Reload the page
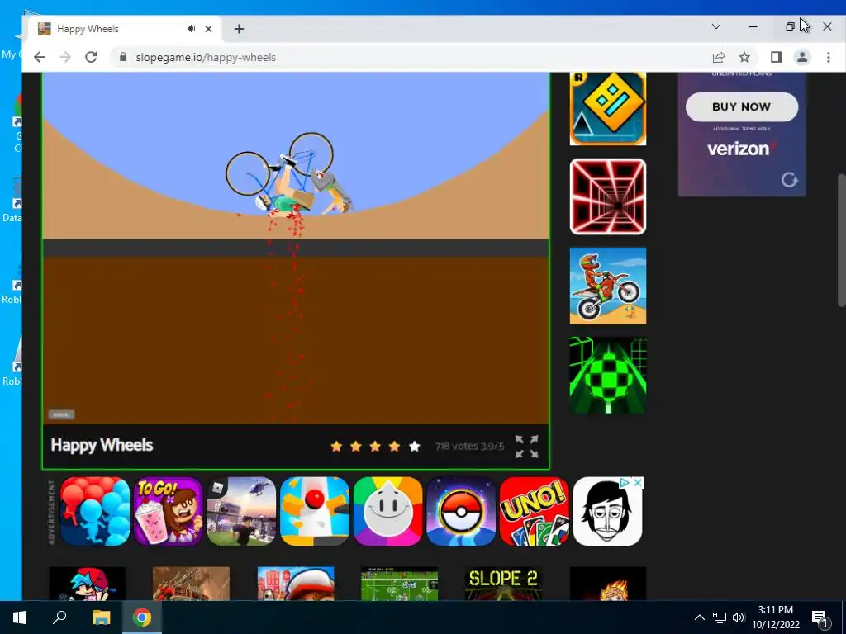Screen dimensions: 846x634 pos(91,57)
